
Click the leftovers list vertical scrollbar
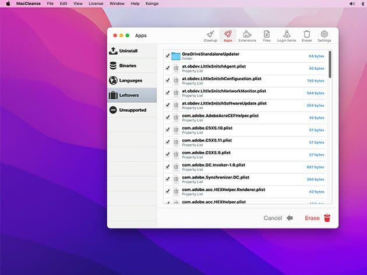click(330, 65)
